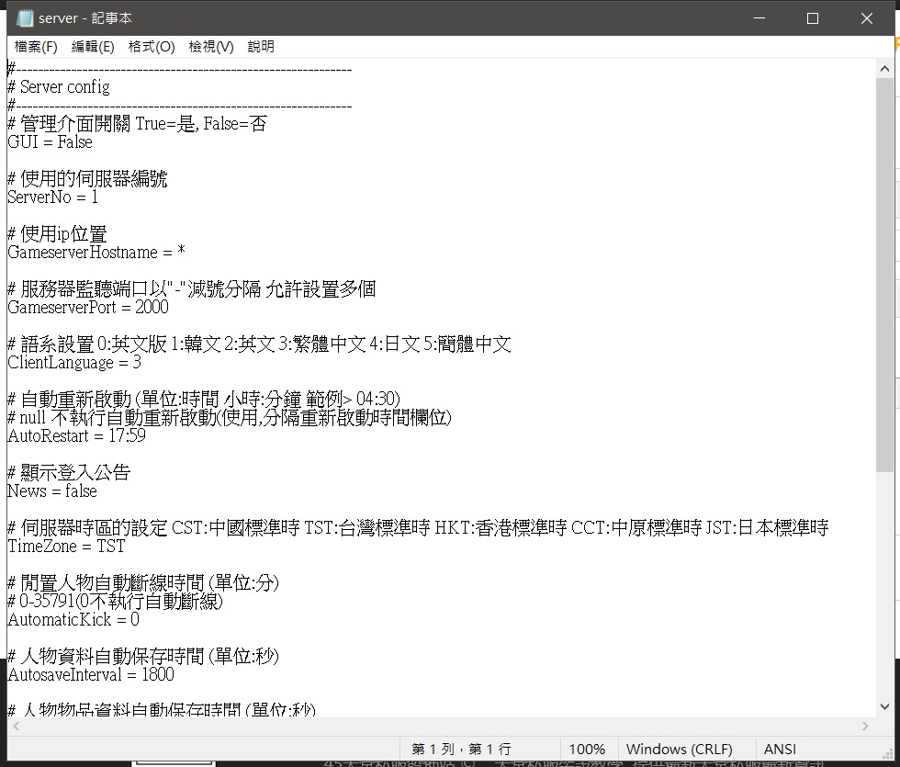Click the '# 人物資料自動保存時間' comment line

(x=143, y=656)
